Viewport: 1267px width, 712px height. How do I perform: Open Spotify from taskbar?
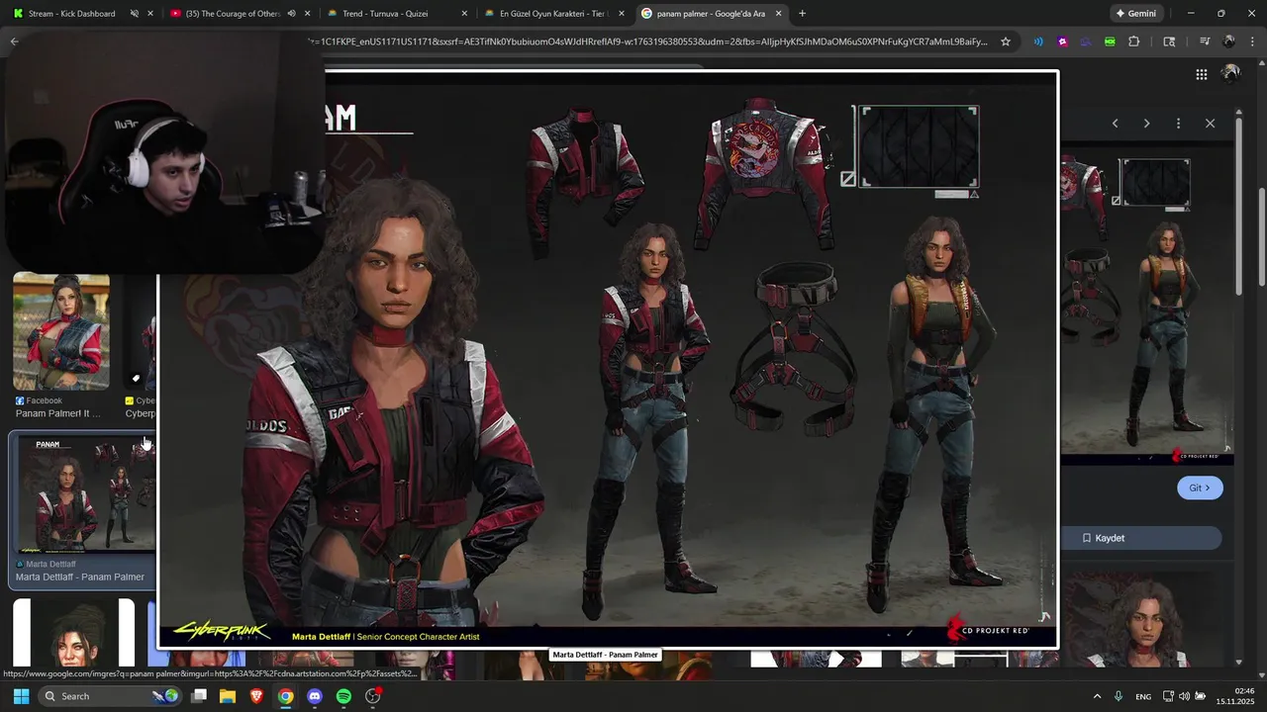coord(343,696)
